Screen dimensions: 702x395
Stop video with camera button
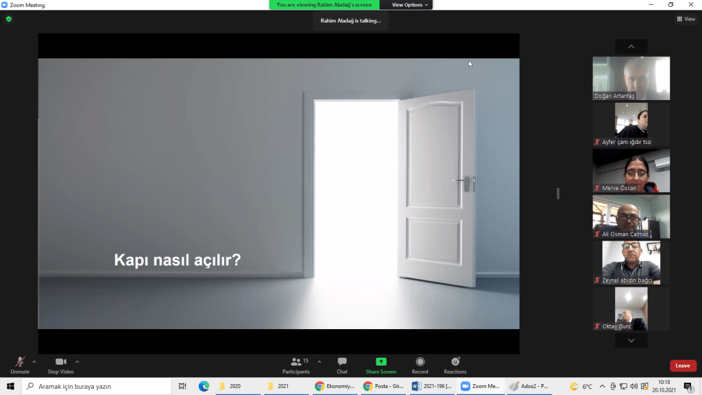[60, 362]
